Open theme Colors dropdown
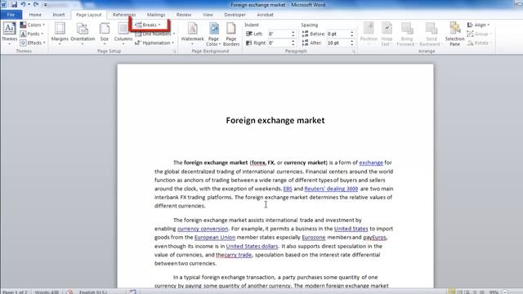This screenshot has width=523, height=294. [32, 25]
